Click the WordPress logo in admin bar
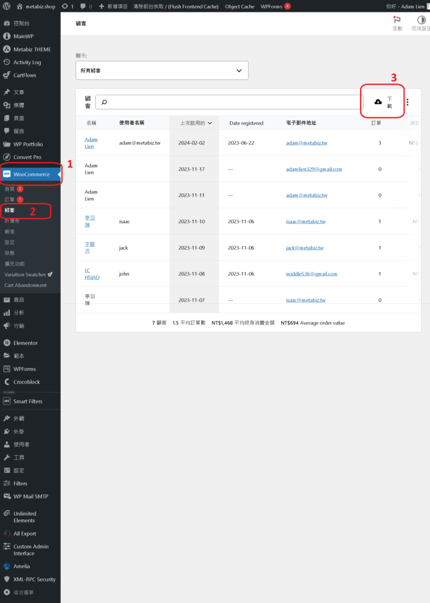This screenshot has height=603, width=430. pos(7,6)
